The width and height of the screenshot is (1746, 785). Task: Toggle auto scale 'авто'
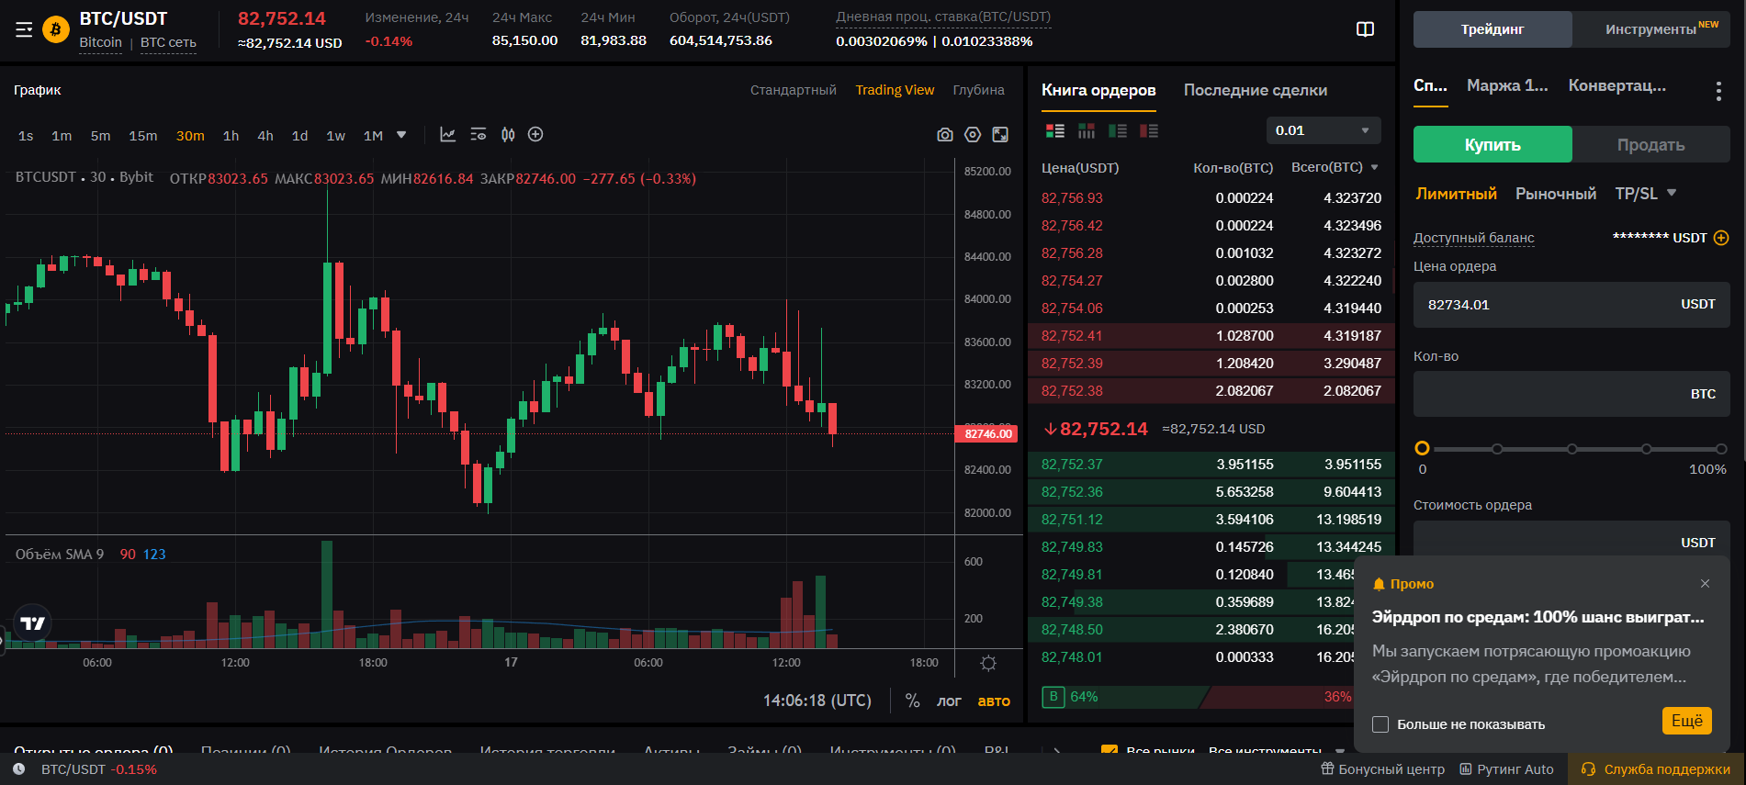(994, 701)
